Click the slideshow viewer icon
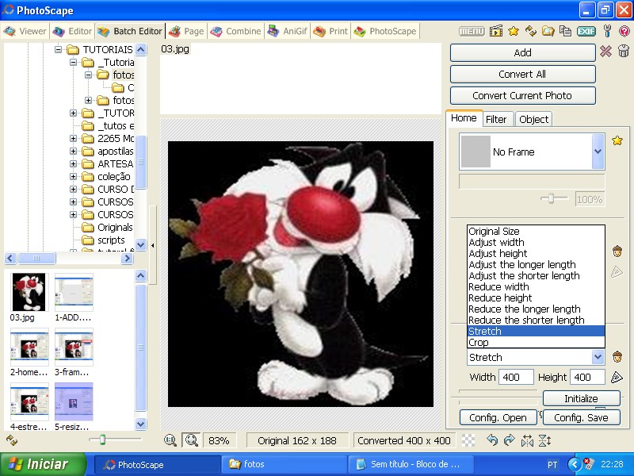 pyautogui.click(x=495, y=31)
